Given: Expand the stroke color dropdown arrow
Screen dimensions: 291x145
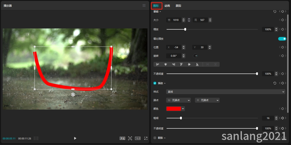Looking at the screenshot, I should [x=183, y=108].
